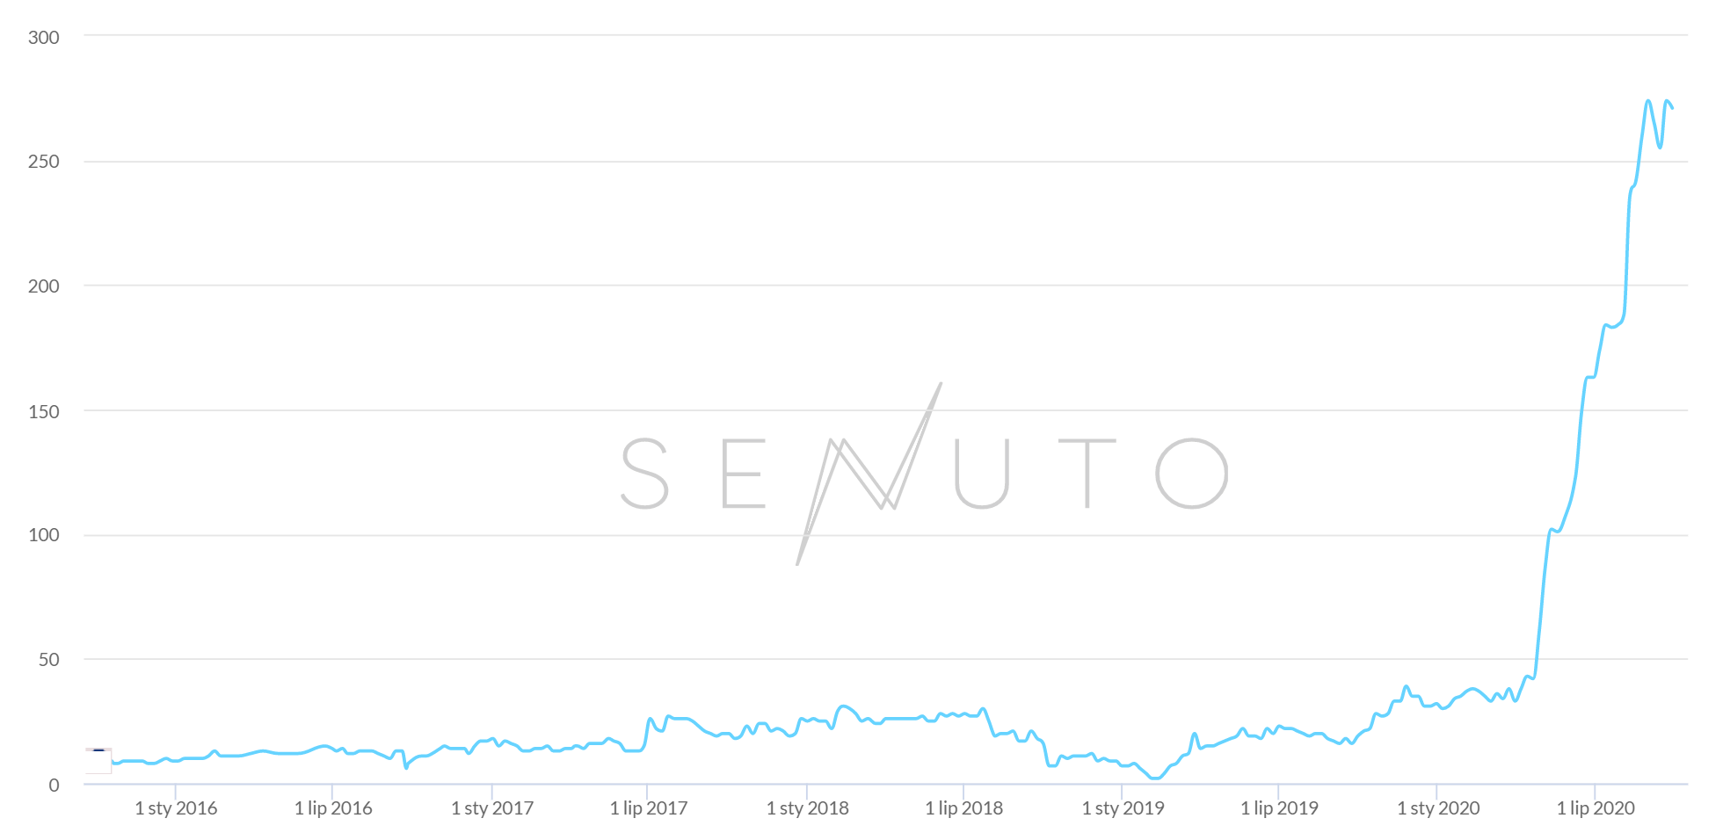Click the "1 sty 2016" axis label
1723x840 pixels.
pyautogui.click(x=176, y=808)
